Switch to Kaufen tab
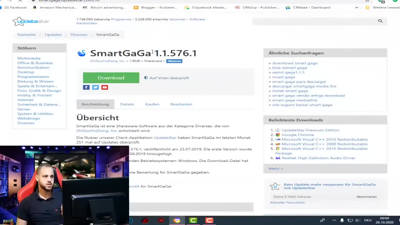Viewport: 400px width, 225px height. point(152,104)
